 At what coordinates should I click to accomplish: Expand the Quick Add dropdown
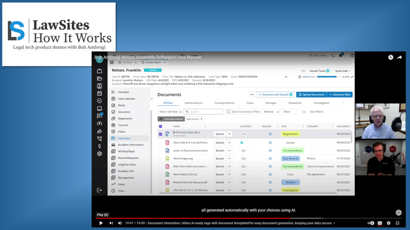click(x=343, y=71)
